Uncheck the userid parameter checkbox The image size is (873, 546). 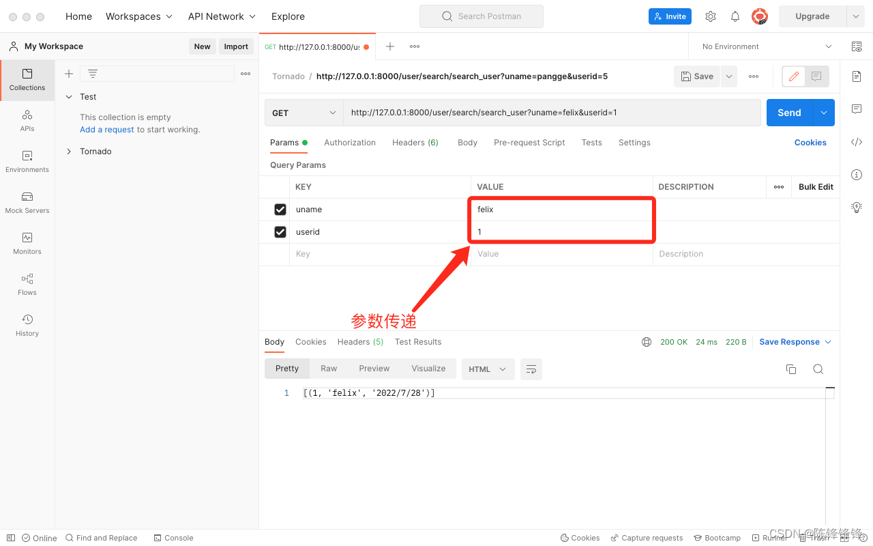(x=280, y=232)
